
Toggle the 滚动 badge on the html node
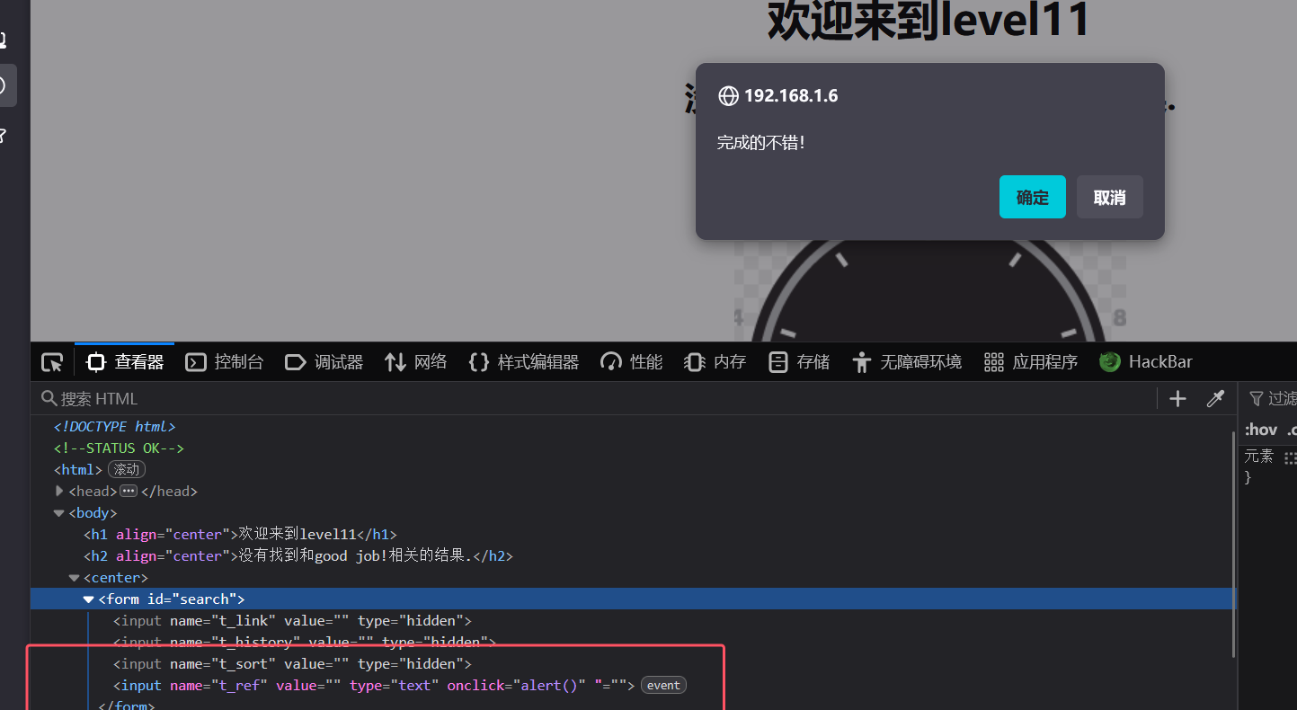[127, 470]
